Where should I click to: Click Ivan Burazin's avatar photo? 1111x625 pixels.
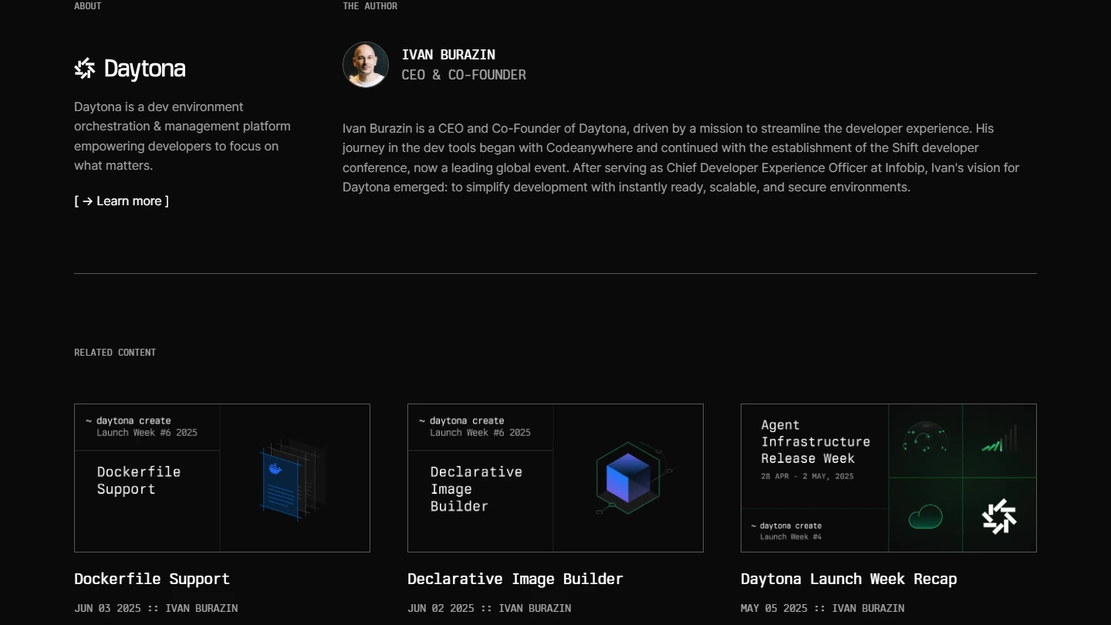(x=366, y=65)
